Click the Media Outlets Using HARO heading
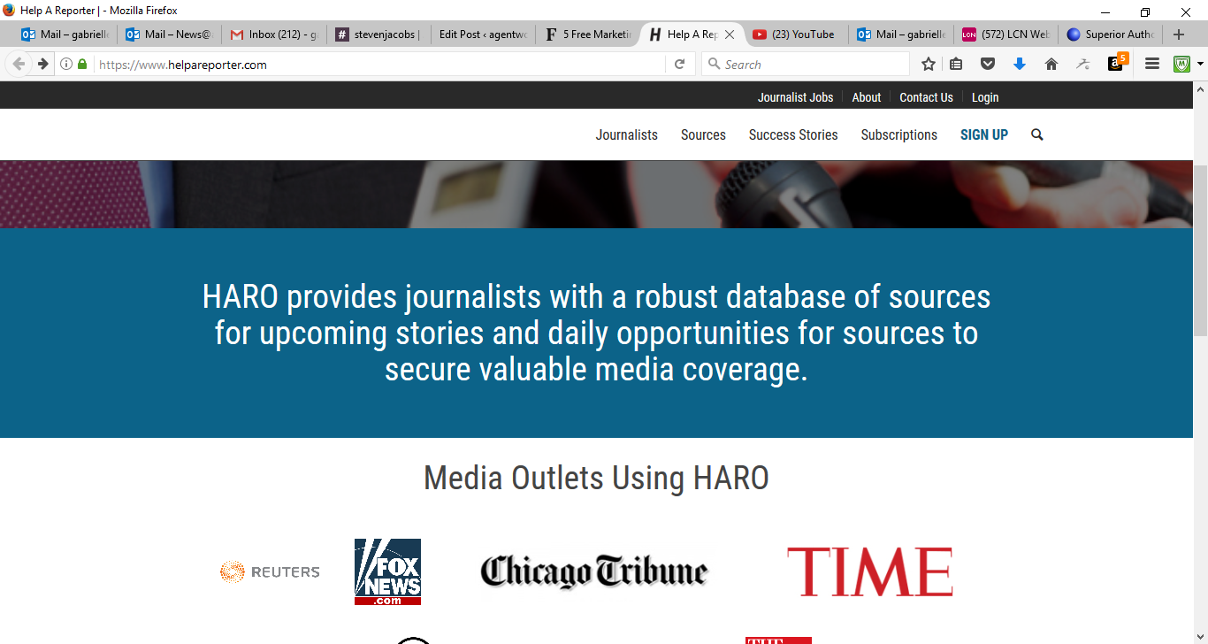 (596, 478)
